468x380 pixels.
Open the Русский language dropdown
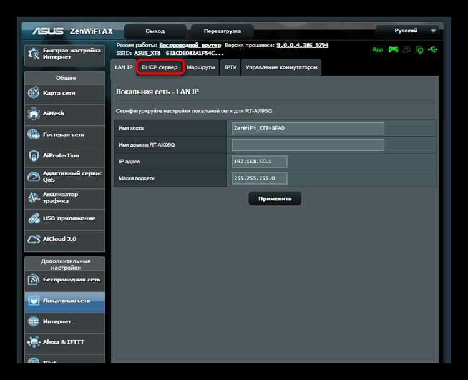coord(407,31)
